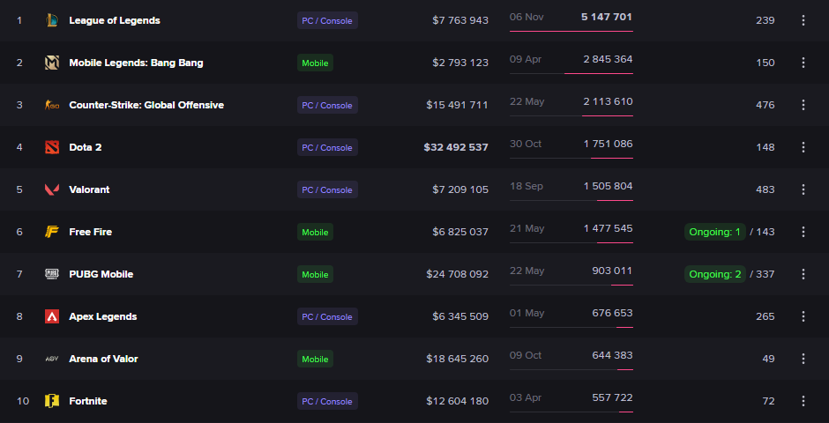Click the Free Fire logo icon
Viewport: 829px width, 423px height.
point(52,232)
